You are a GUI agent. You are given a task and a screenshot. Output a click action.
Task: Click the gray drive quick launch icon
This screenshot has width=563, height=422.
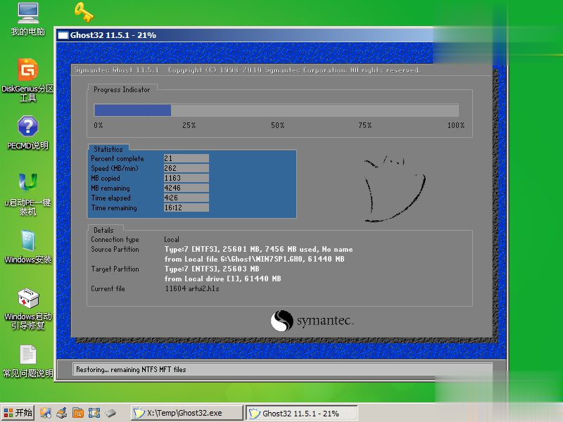click(x=110, y=413)
